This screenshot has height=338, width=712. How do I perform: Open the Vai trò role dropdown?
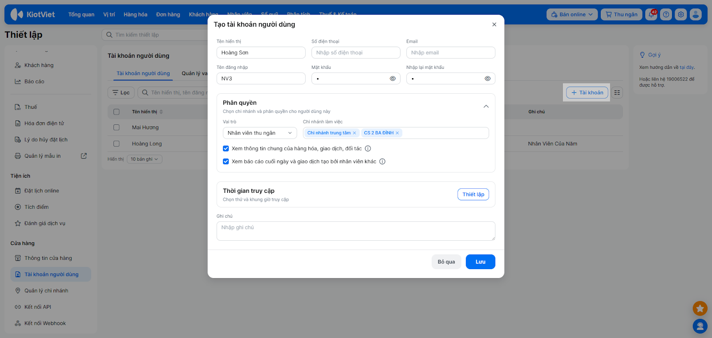[259, 133]
